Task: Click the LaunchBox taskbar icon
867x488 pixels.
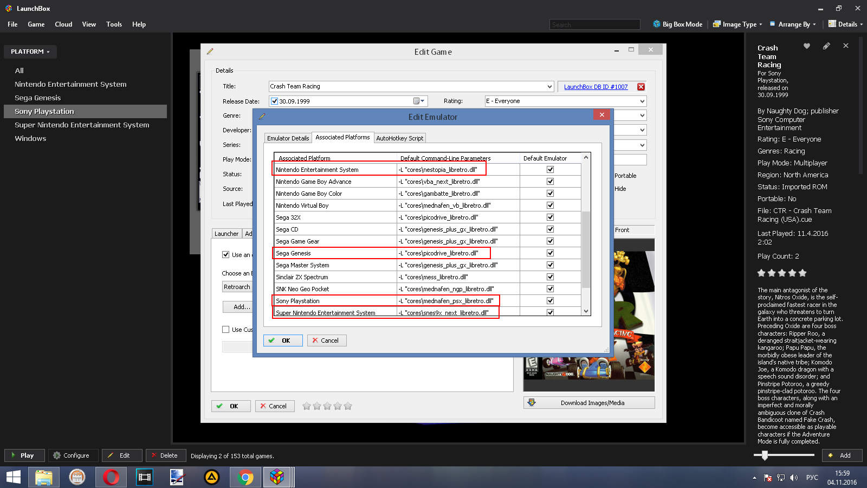Action: tap(277, 477)
